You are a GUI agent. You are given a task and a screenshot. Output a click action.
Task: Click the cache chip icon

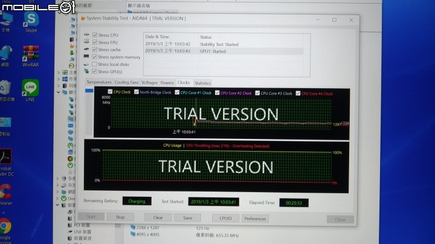pos(86,49)
